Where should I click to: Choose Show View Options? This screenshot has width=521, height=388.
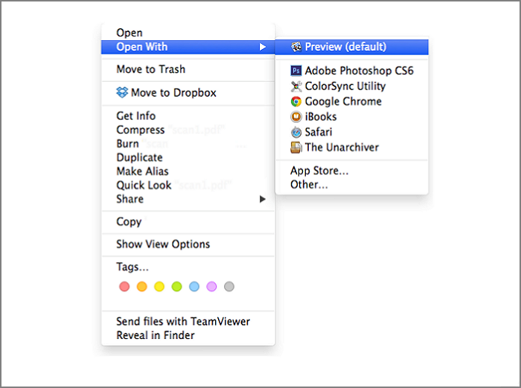163,244
